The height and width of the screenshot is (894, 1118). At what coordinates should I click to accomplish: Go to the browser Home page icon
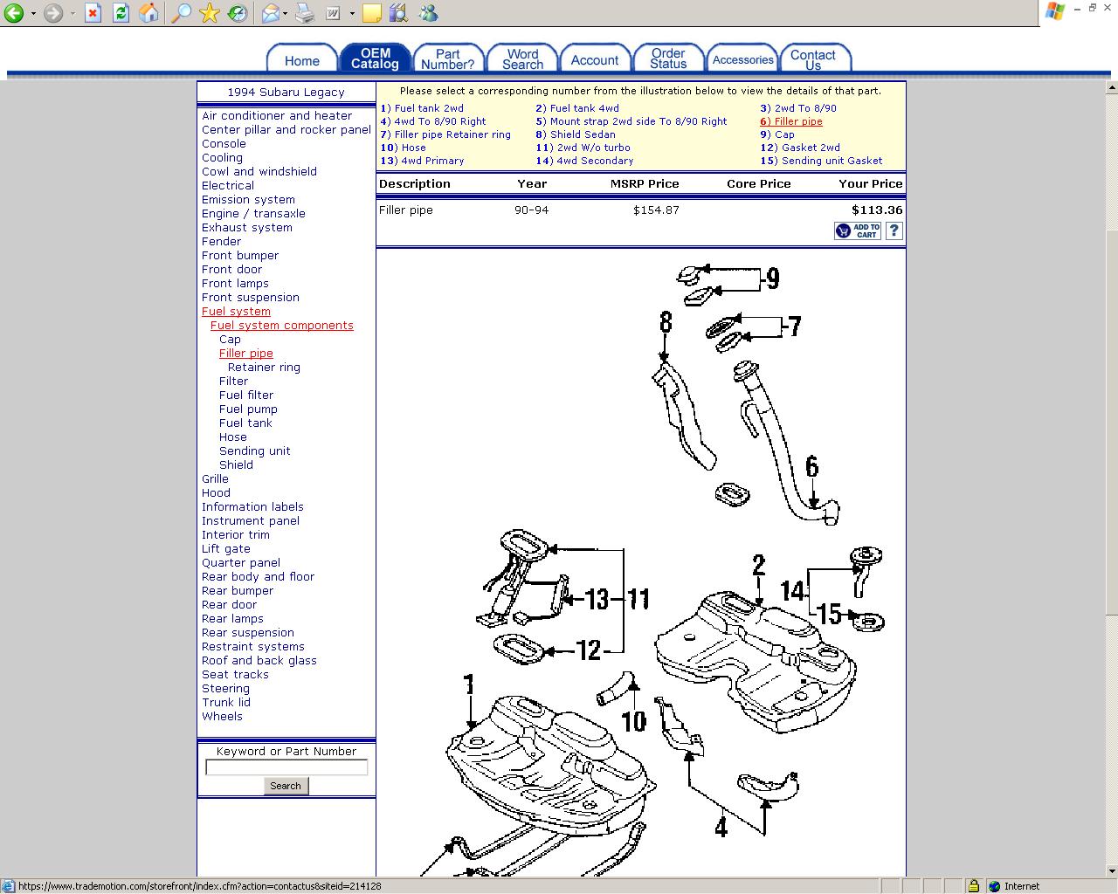[x=149, y=13]
